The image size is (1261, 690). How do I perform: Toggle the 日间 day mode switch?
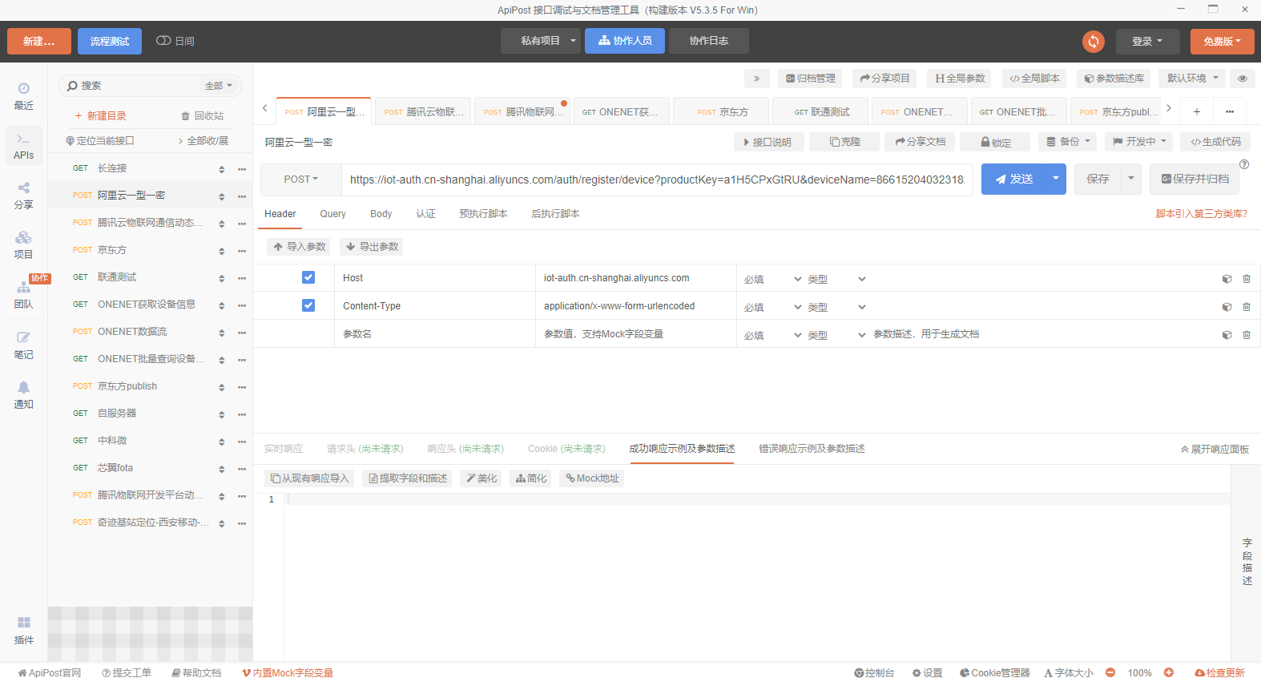tap(163, 41)
